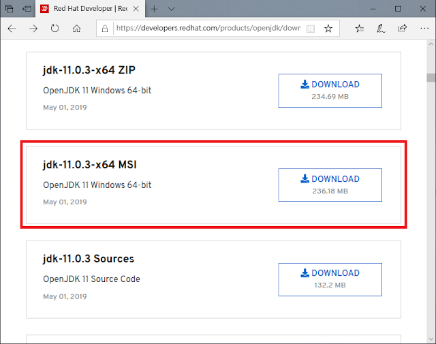Share this page with the share icon
436x344 pixels.
coord(403,28)
